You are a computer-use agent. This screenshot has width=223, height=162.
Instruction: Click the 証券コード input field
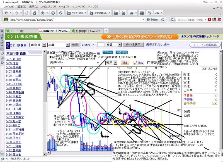(x=101, y=45)
